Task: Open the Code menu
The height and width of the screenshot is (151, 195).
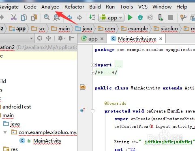Action: pyautogui.click(x=30, y=7)
